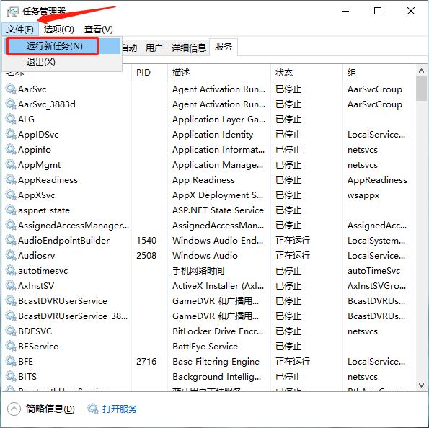This screenshot has width=429, height=428.
Task: Click PID 1540 of AudioEndpointBuilder
Action: 146,241
